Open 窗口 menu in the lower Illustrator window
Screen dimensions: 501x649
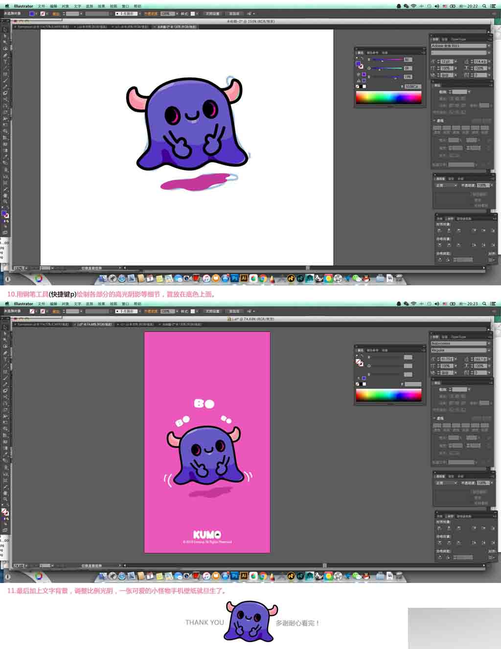coord(125,304)
